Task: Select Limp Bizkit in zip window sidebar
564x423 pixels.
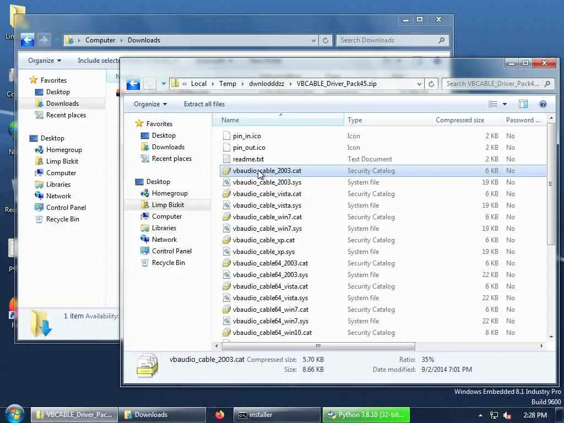Action: [x=167, y=205]
